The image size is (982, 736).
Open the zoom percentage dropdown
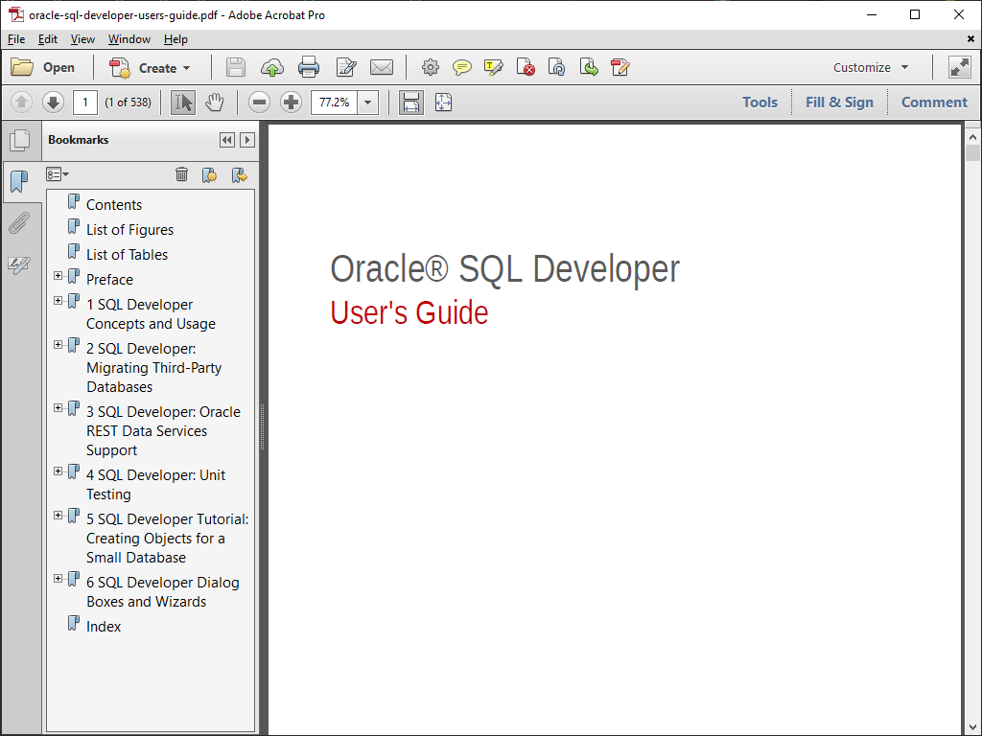coord(368,102)
